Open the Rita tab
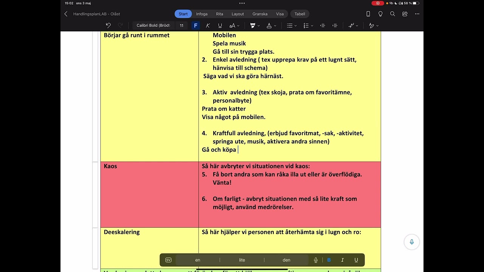This screenshot has width=484, height=272. pos(220,14)
